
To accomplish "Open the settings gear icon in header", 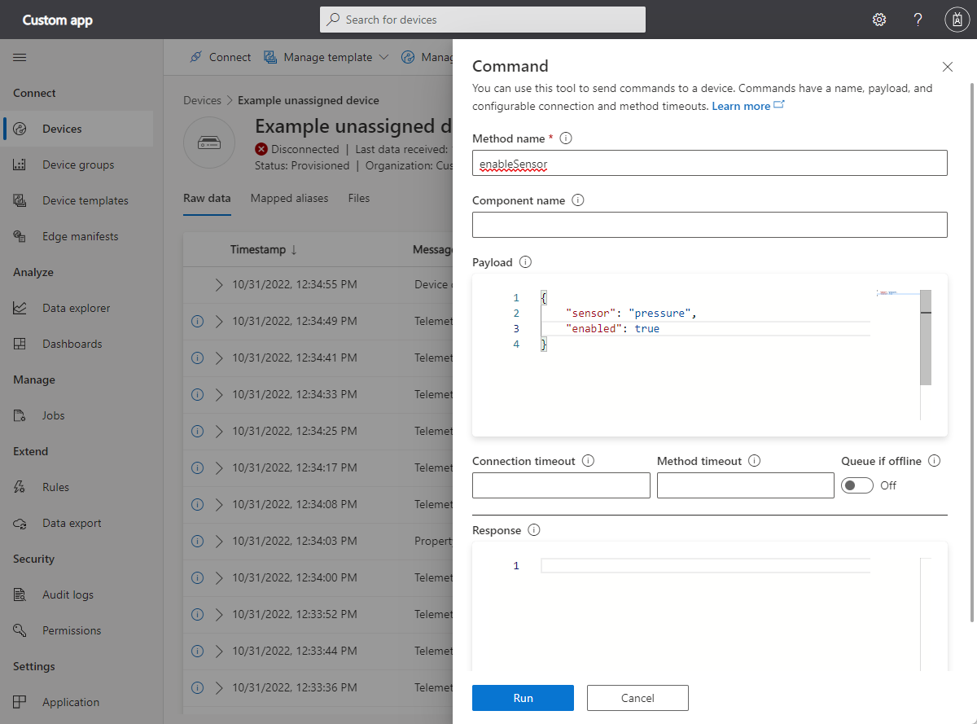I will pos(879,20).
